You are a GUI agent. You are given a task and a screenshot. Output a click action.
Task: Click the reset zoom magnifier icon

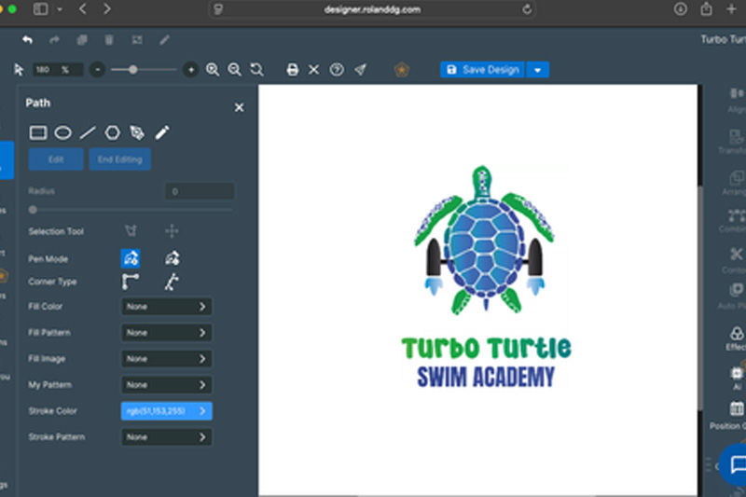(x=257, y=70)
